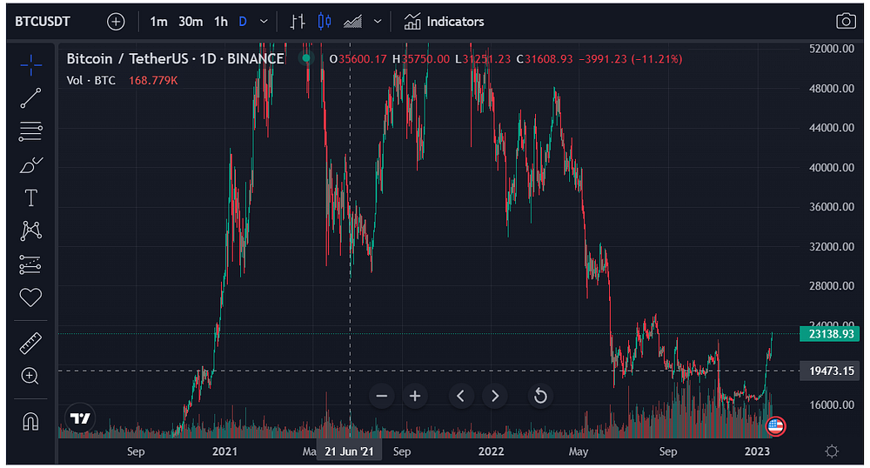Click the crosshair price label 19473.15

pyautogui.click(x=831, y=371)
